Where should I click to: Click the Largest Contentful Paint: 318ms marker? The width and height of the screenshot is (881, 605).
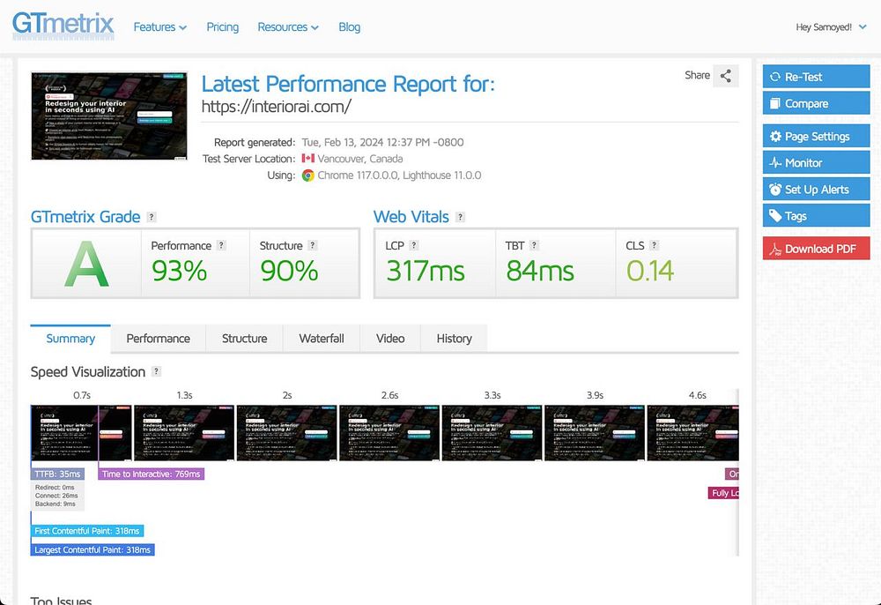click(x=93, y=550)
